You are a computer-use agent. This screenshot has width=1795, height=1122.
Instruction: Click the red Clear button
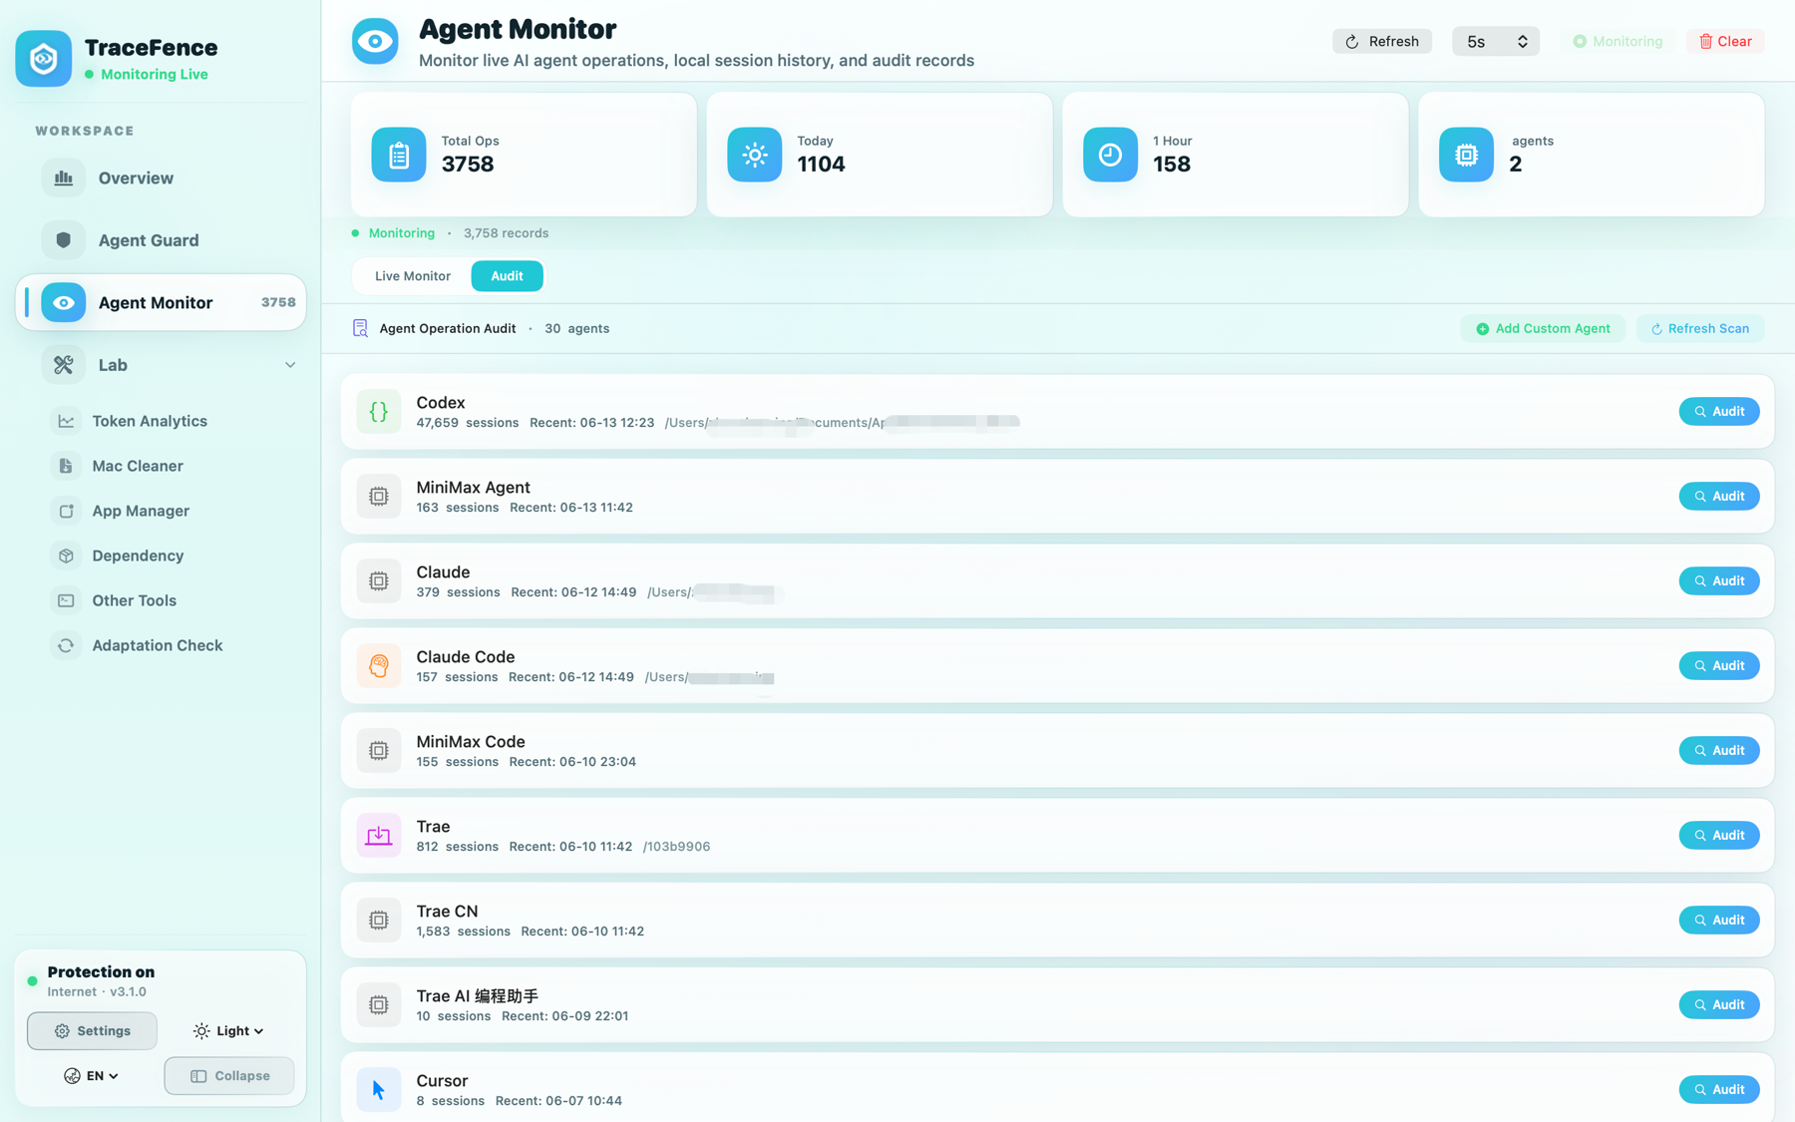coord(1725,41)
